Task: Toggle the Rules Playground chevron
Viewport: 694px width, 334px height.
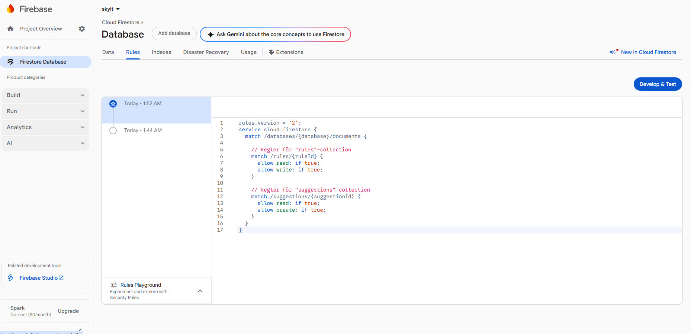Action: pyautogui.click(x=200, y=291)
